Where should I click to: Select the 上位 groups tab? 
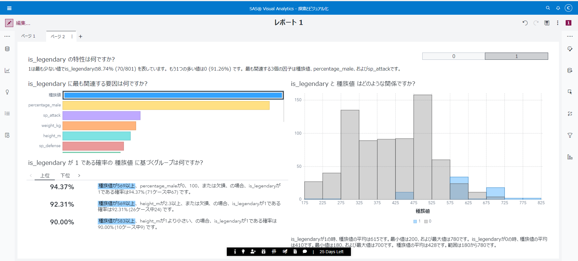pos(45,176)
